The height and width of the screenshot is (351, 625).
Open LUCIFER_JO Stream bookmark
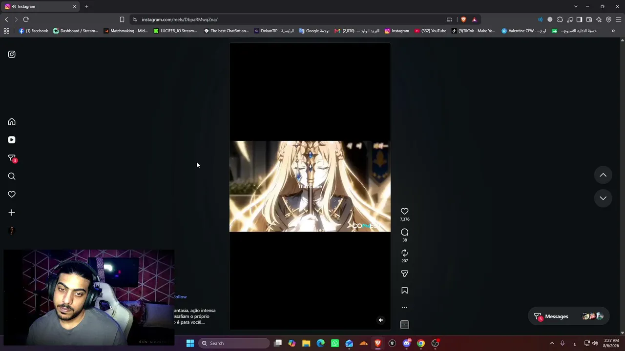click(175, 31)
